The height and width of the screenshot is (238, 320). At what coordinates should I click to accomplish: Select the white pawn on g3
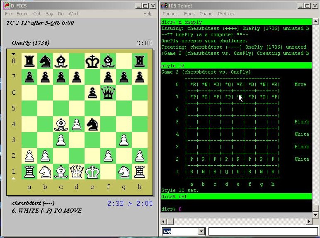click(124, 140)
